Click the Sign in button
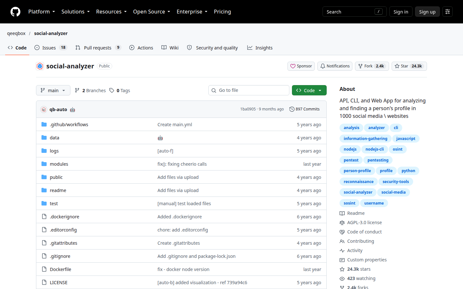The height and width of the screenshot is (289, 463). pyautogui.click(x=401, y=12)
